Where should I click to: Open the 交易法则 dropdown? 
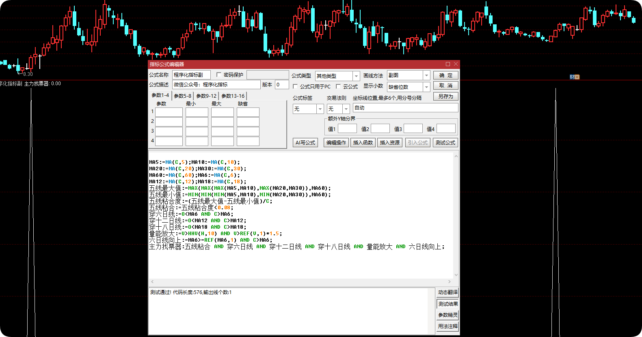pyautogui.click(x=346, y=109)
